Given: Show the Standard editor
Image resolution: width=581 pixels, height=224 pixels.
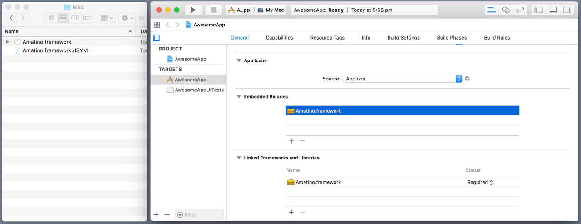Looking at the screenshot, I should [x=491, y=10].
